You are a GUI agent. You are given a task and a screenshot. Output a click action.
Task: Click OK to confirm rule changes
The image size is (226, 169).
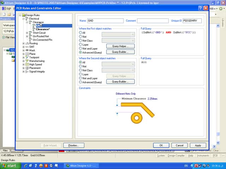tap(161, 145)
